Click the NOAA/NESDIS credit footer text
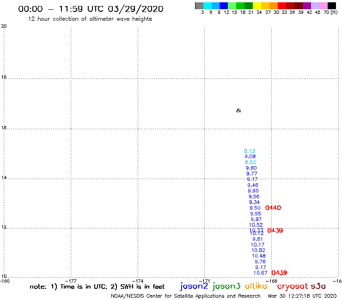Screen dimensions: 342x300 pos(186,296)
